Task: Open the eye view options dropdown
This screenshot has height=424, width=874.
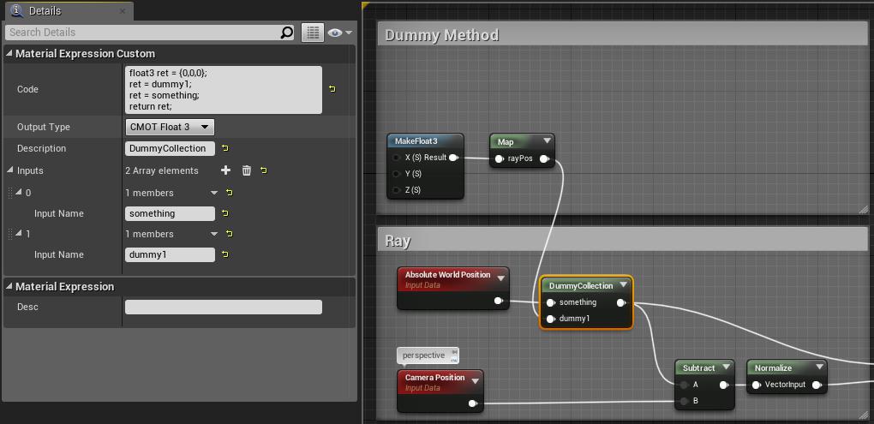Action: coord(340,33)
